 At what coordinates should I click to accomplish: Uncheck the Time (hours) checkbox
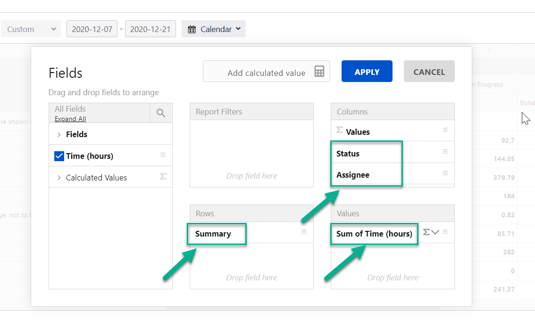[59, 156]
